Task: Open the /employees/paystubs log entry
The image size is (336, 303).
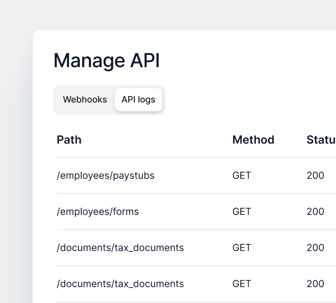Action: coord(105,176)
